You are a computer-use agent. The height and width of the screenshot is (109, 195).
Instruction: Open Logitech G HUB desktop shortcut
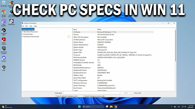(x=4, y=32)
